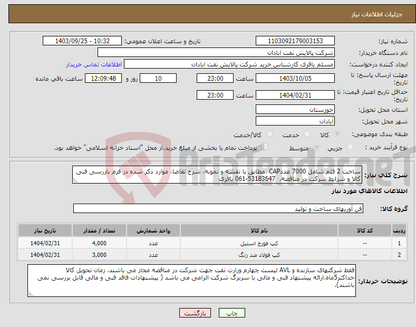This screenshot has width=416, height=327.
Task: Toggle the اسناد خزانه اسلامی payment checkbox
Action: [265, 147]
